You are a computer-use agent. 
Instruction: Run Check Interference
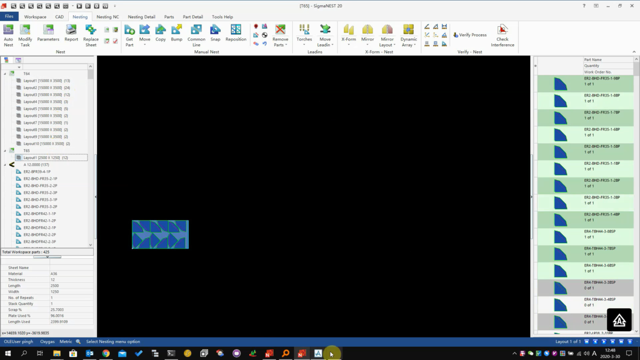click(x=502, y=35)
